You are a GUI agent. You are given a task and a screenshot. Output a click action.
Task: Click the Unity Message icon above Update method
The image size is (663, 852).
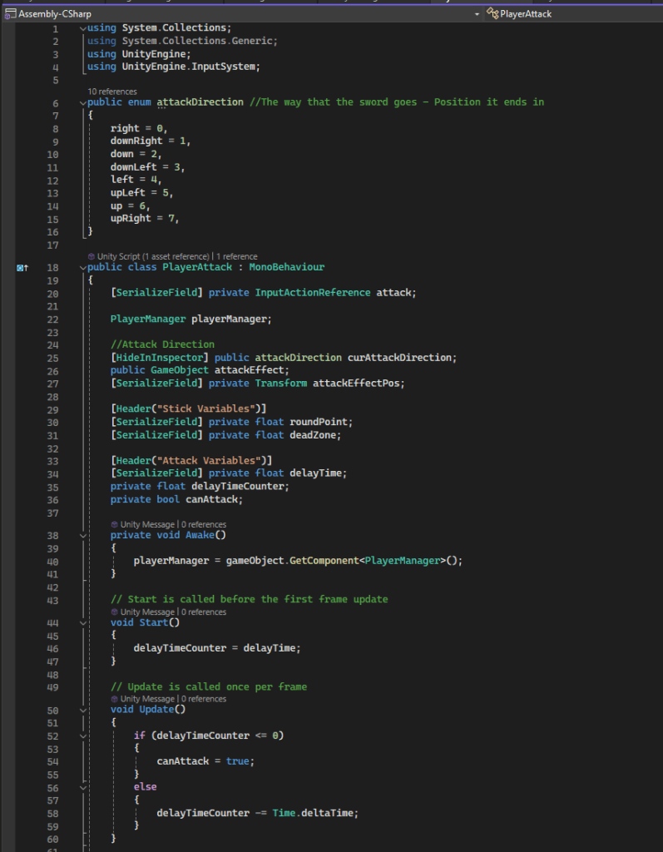coord(114,699)
